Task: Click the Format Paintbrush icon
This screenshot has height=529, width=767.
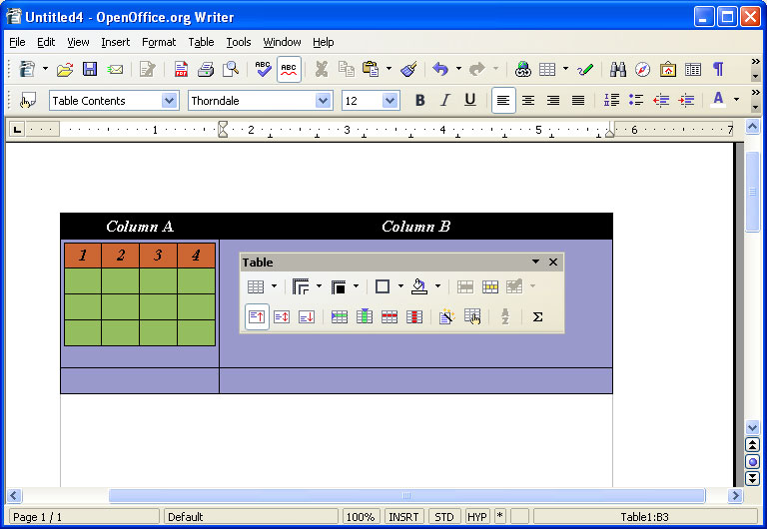Action: (407, 69)
